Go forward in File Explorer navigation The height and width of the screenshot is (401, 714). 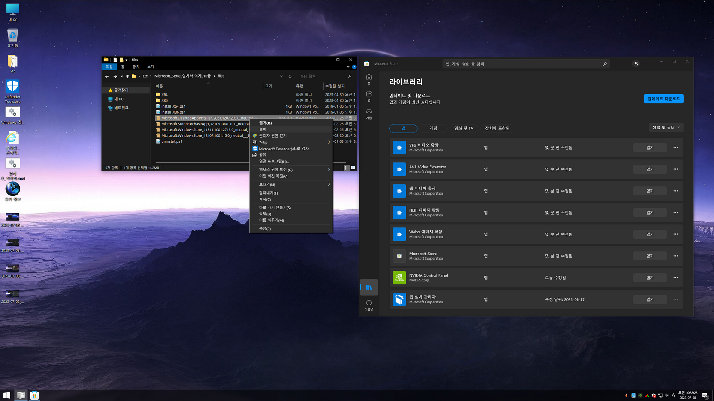pos(115,76)
